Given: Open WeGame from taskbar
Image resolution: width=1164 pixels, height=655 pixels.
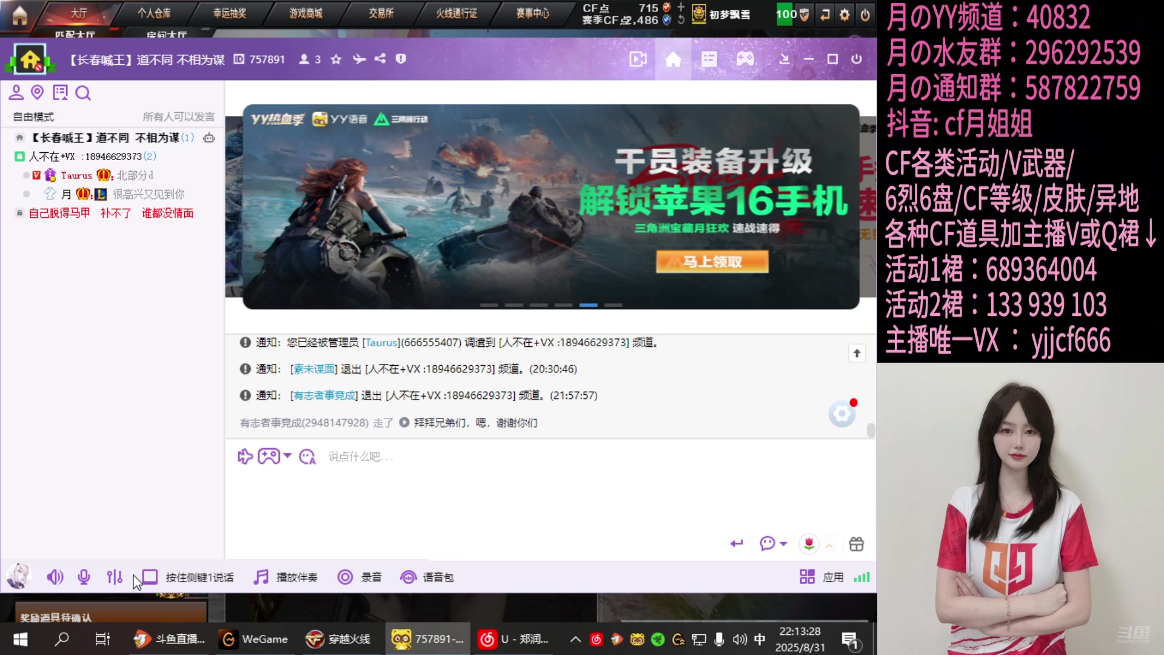Looking at the screenshot, I should pos(254,639).
